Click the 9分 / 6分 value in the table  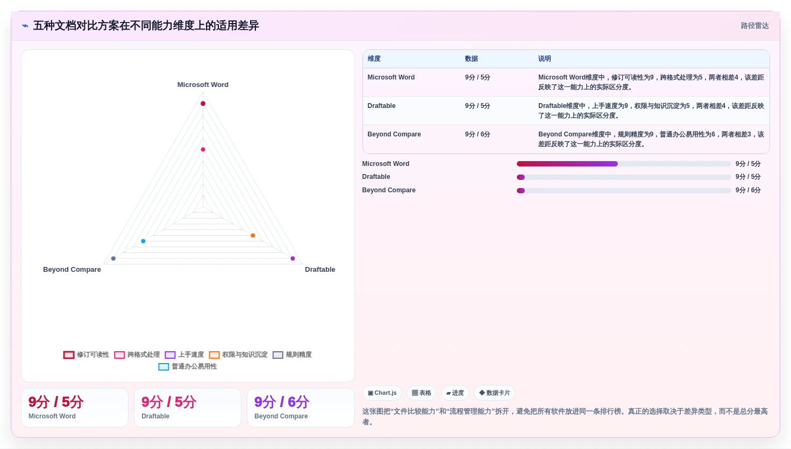click(478, 134)
